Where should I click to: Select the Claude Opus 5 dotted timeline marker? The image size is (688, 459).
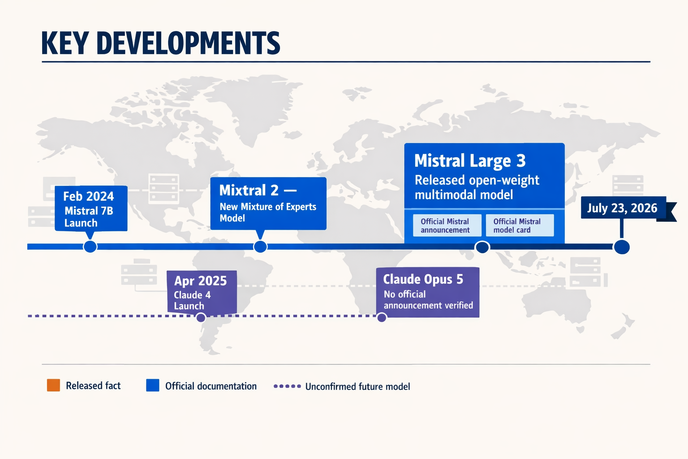click(x=382, y=318)
